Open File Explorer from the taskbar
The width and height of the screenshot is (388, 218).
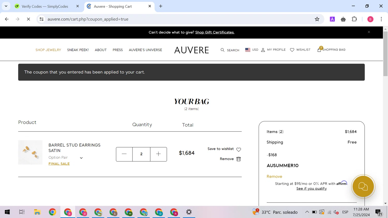(x=37, y=212)
